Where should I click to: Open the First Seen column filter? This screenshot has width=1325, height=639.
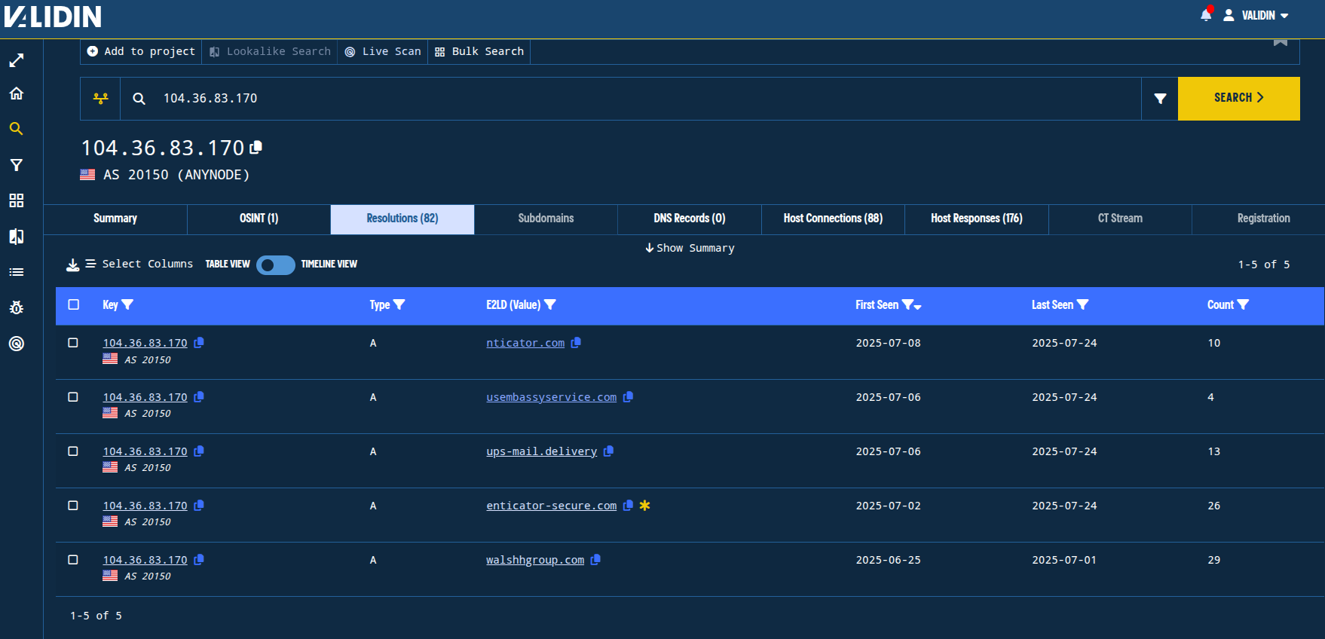(907, 304)
